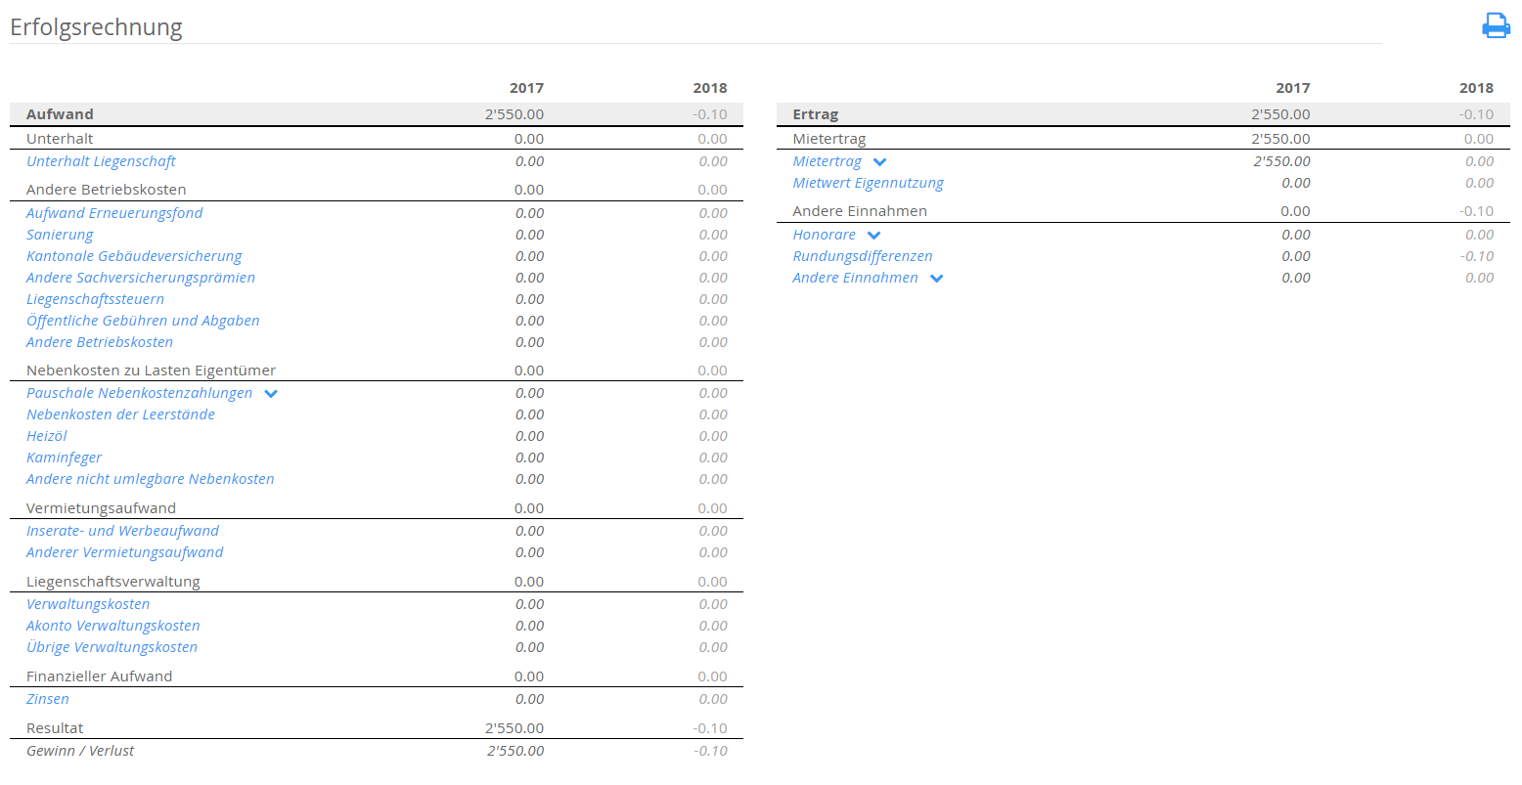Screen dimensions: 1522x785
Task: Click the Vermietungsaufwand group heading
Action: (102, 508)
